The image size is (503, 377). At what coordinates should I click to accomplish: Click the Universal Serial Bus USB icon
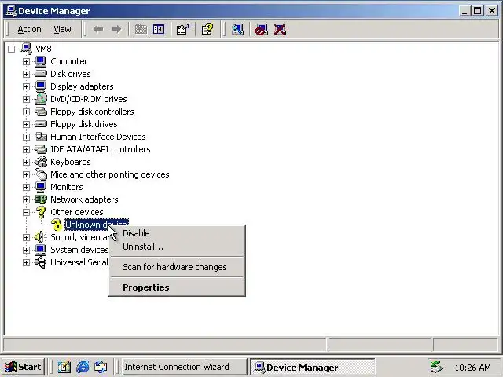[41, 262]
